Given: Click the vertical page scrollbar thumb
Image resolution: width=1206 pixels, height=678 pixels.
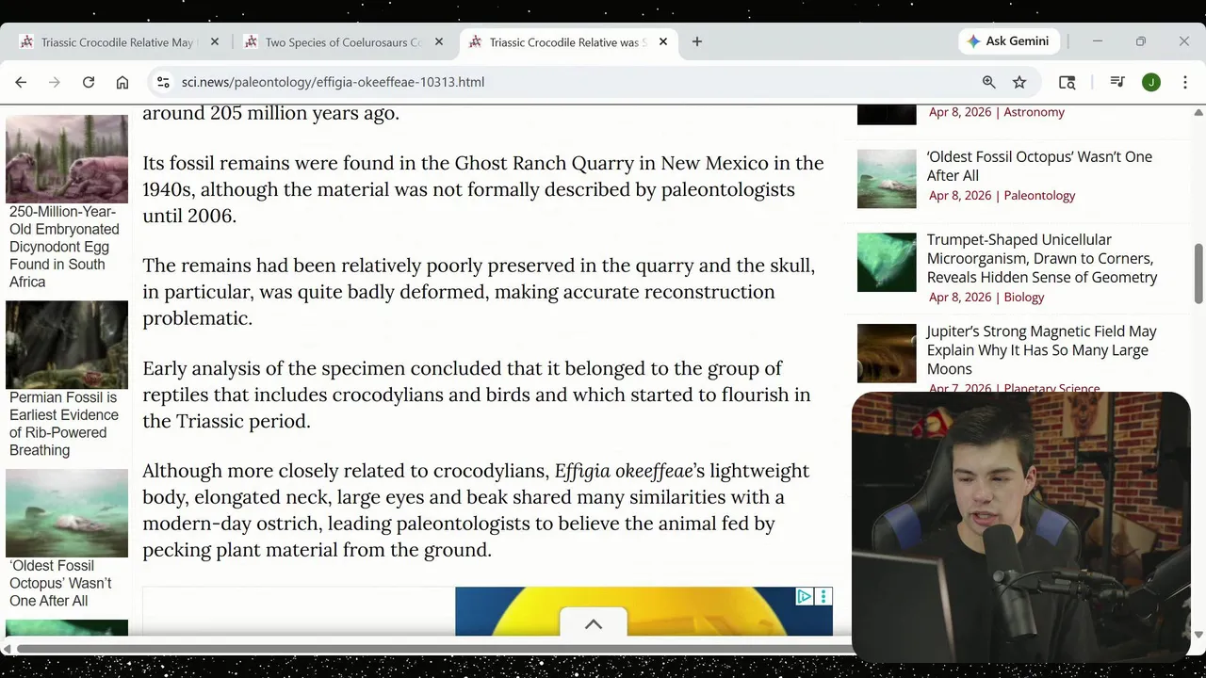Looking at the screenshot, I should (1198, 274).
